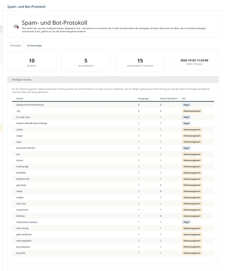Select the Formulare tab
The width and height of the screenshot is (226, 271).
[x=16, y=46]
